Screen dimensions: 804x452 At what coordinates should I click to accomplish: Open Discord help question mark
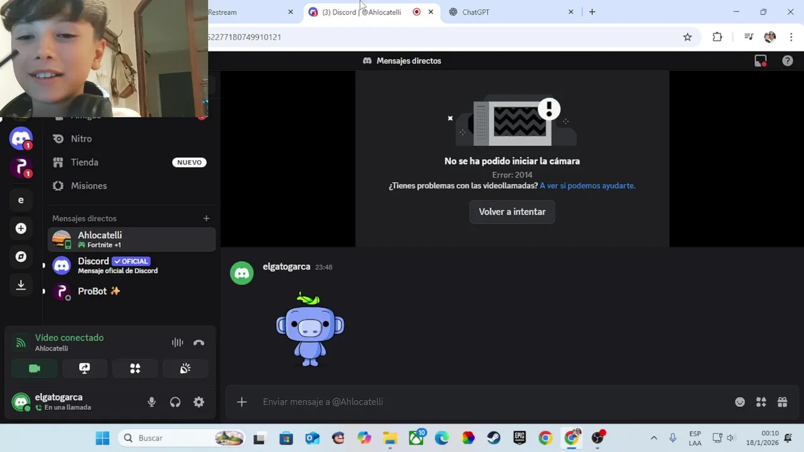point(788,61)
